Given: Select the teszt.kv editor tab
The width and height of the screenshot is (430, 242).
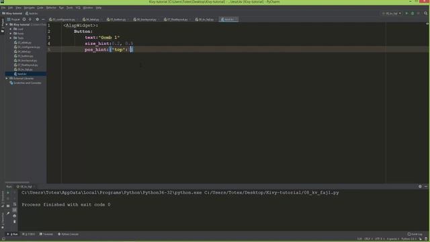Looking at the screenshot, I should click(x=228, y=19).
